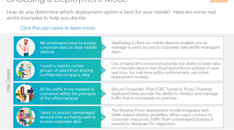Screen dimensions: 234x130
Task: Click the standing man with tablet illustration
Action: 25,47
